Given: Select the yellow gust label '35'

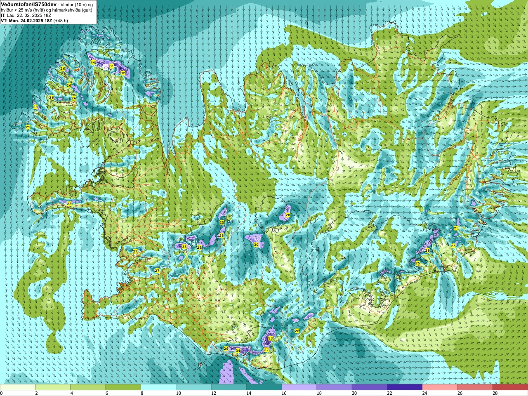Looking at the screenshot, I should pos(184,247).
